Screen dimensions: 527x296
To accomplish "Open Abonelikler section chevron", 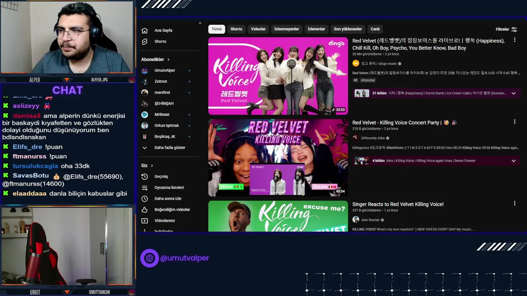I will (168, 60).
